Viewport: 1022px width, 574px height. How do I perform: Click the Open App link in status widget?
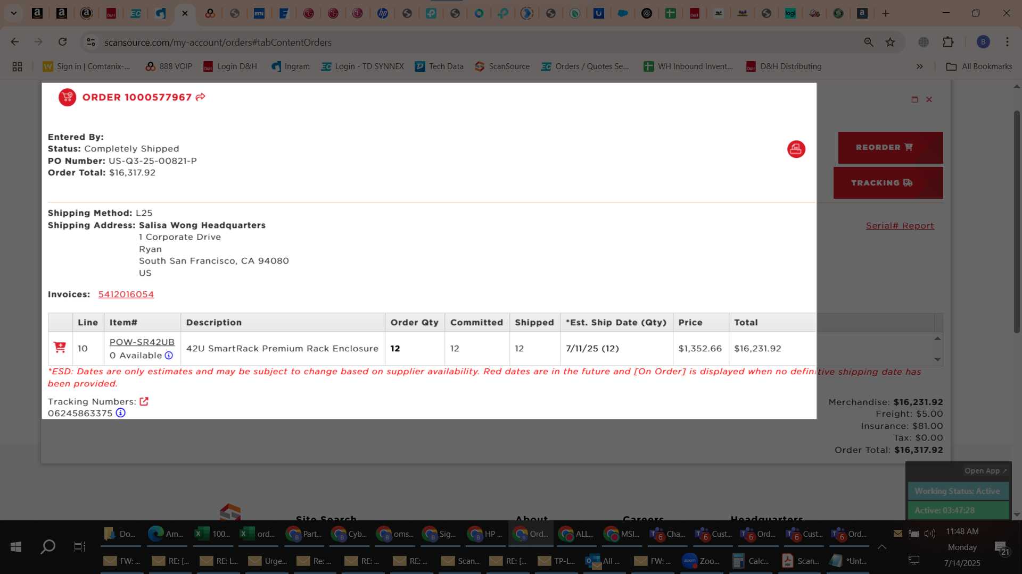pos(985,470)
